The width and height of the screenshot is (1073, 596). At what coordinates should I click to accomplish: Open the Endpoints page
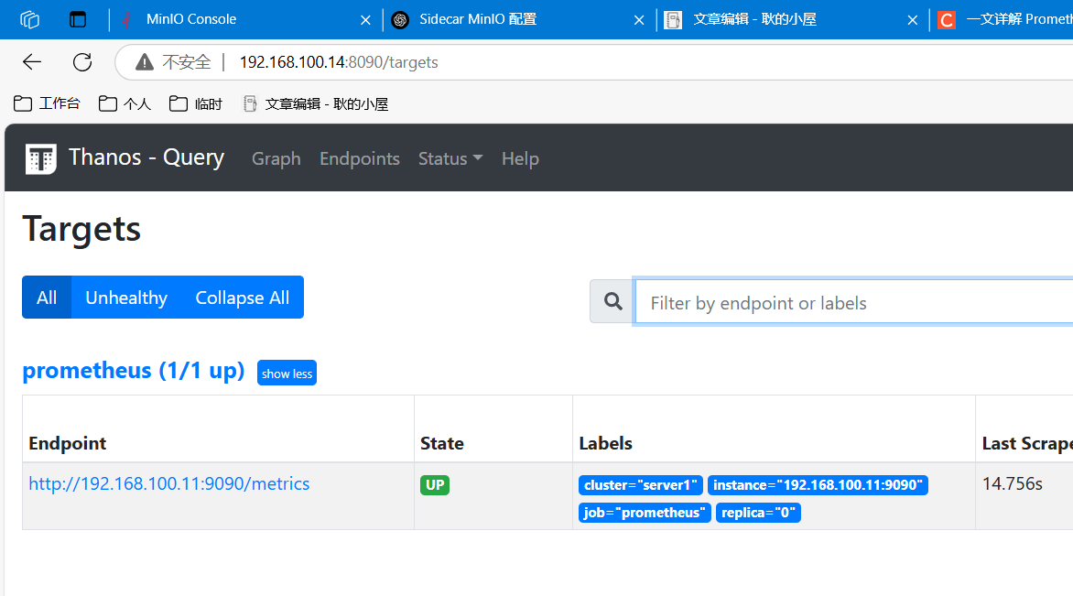click(x=360, y=158)
